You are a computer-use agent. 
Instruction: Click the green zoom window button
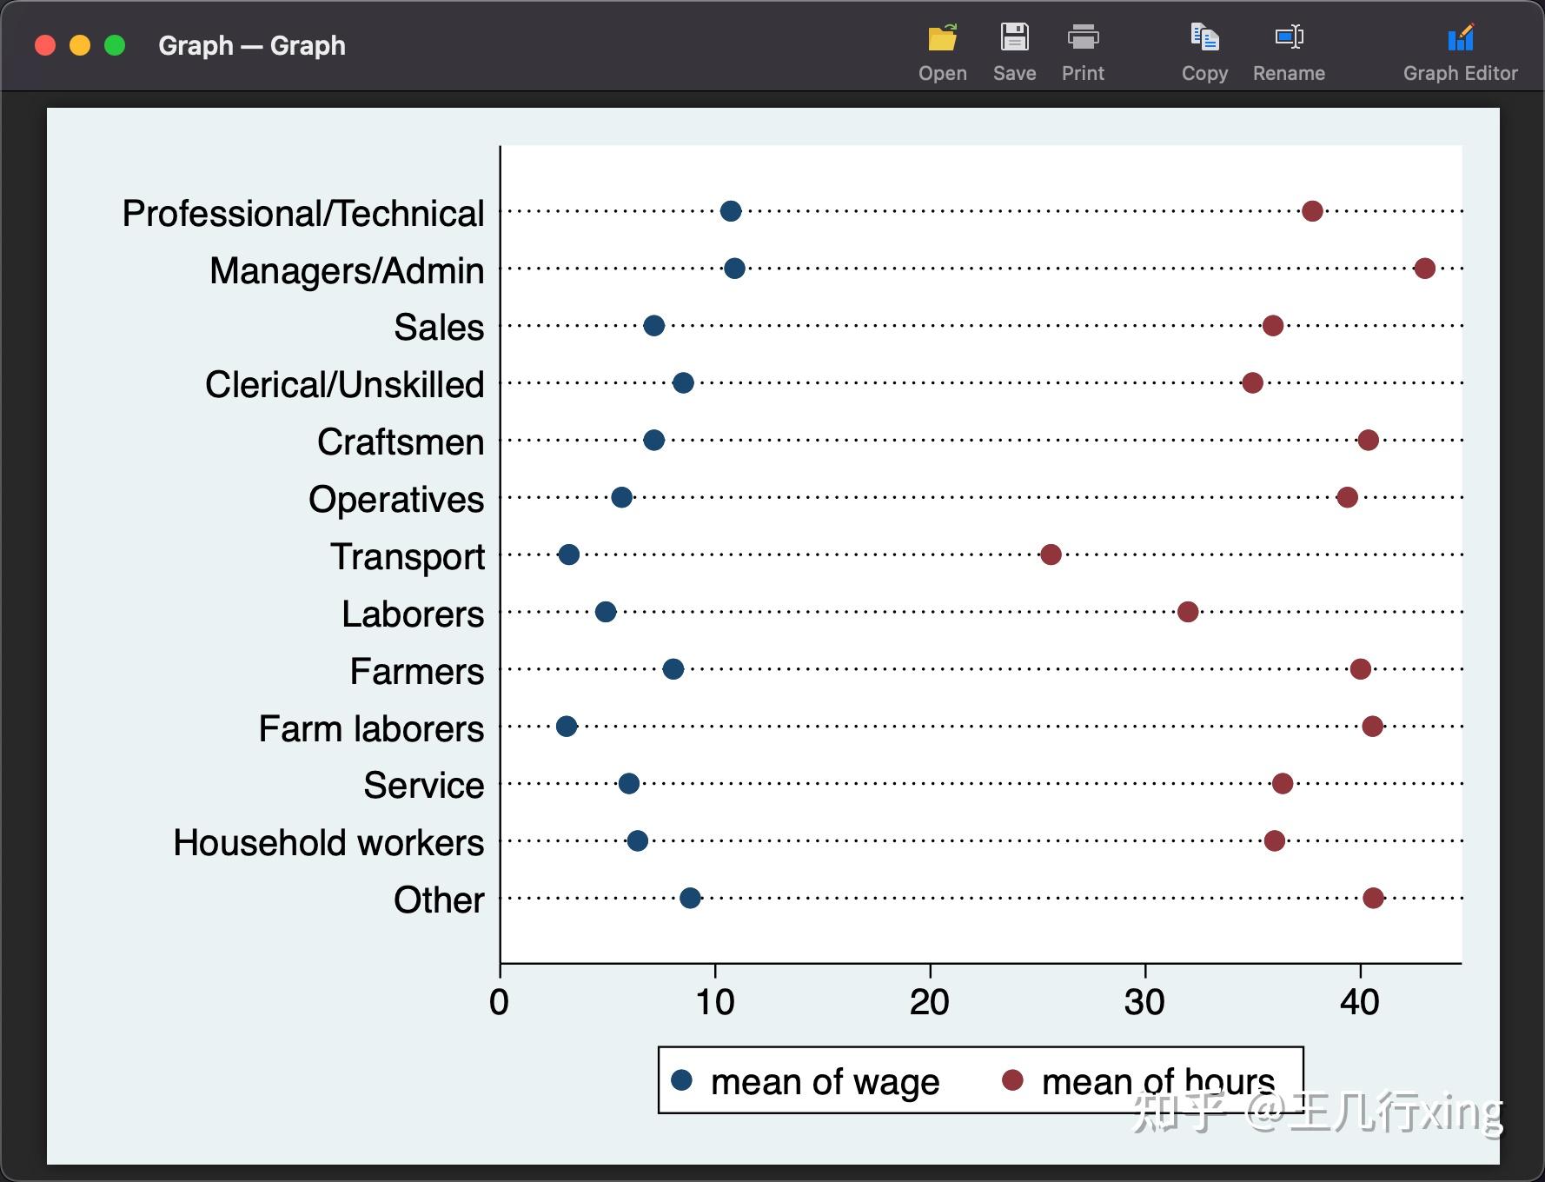point(115,45)
